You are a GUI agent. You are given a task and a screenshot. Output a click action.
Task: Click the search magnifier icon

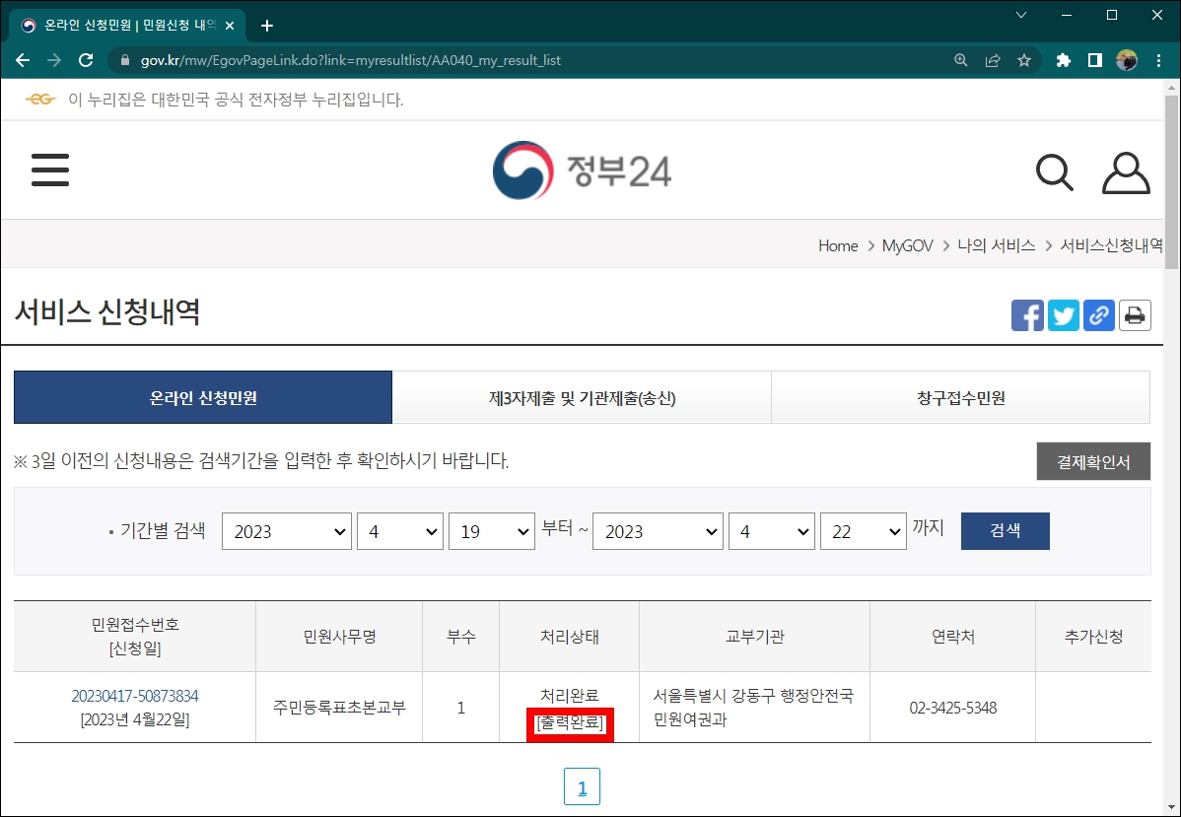1054,172
